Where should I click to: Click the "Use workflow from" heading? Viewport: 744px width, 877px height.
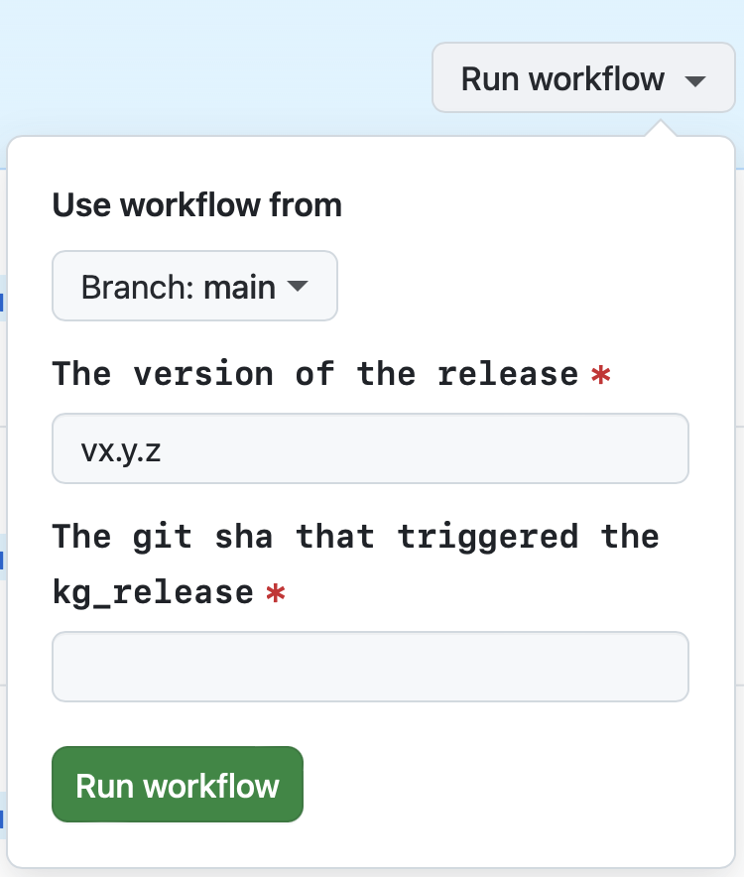point(195,205)
